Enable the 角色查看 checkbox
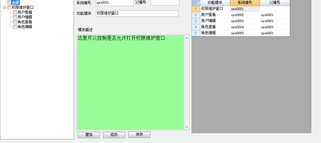This screenshot has width=321, height=143. pyautogui.click(x=15, y=22)
